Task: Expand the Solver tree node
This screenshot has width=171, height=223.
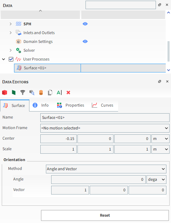Action: click(11, 50)
